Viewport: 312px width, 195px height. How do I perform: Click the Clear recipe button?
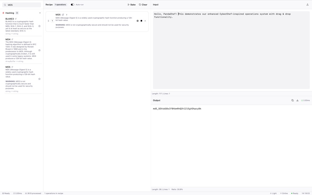click(x=143, y=5)
